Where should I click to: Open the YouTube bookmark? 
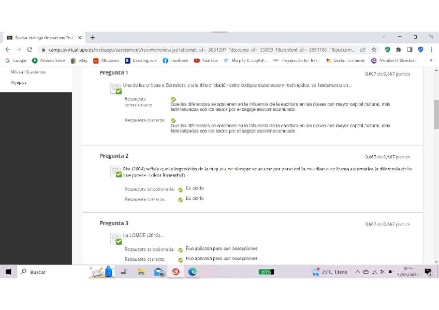[206, 61]
